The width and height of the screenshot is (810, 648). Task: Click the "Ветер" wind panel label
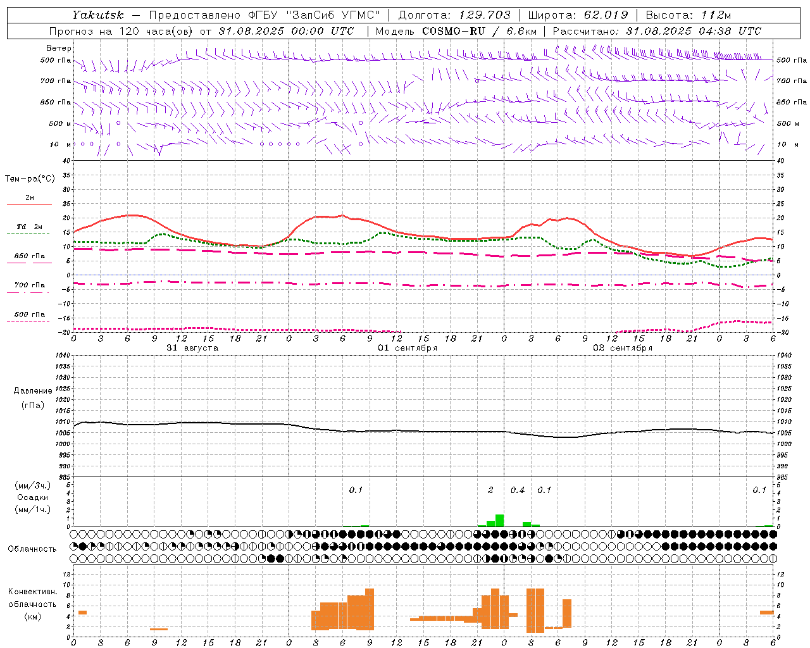click(x=59, y=48)
